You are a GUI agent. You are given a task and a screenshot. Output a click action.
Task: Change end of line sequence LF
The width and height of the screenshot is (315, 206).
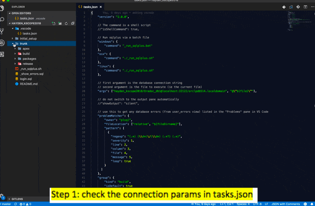(266, 204)
